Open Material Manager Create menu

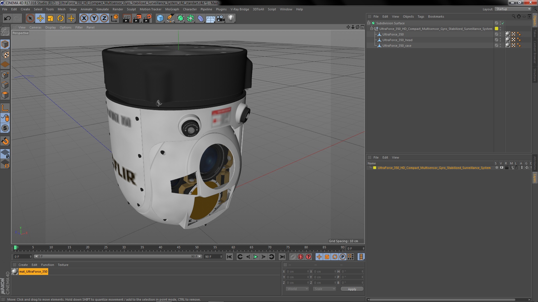pyautogui.click(x=23, y=265)
